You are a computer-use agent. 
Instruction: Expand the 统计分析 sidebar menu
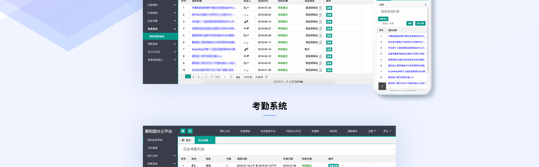(x=175, y=156)
